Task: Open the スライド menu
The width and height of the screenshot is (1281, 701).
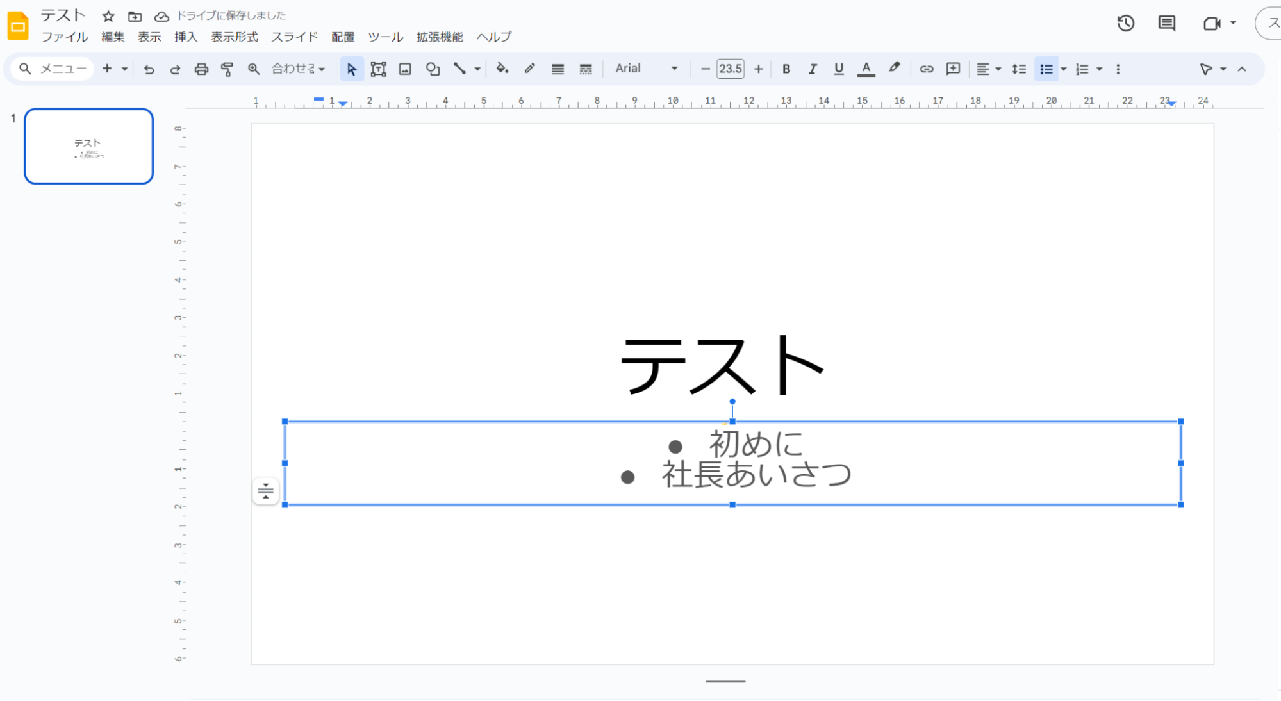Action: [294, 37]
